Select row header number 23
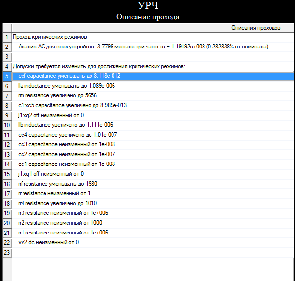 pos(7,252)
